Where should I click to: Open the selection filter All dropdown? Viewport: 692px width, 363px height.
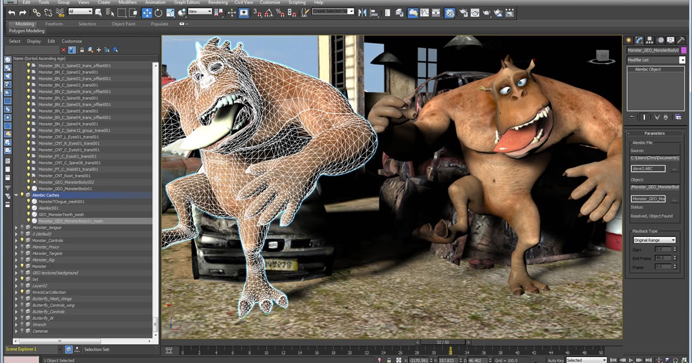tap(80, 11)
